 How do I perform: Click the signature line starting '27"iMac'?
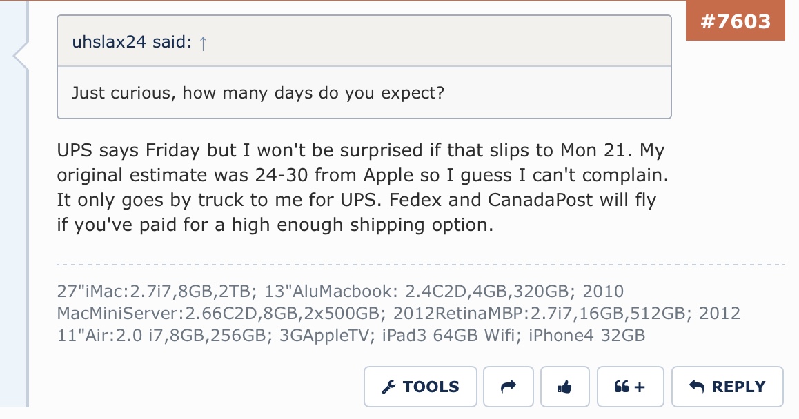[x=340, y=291]
